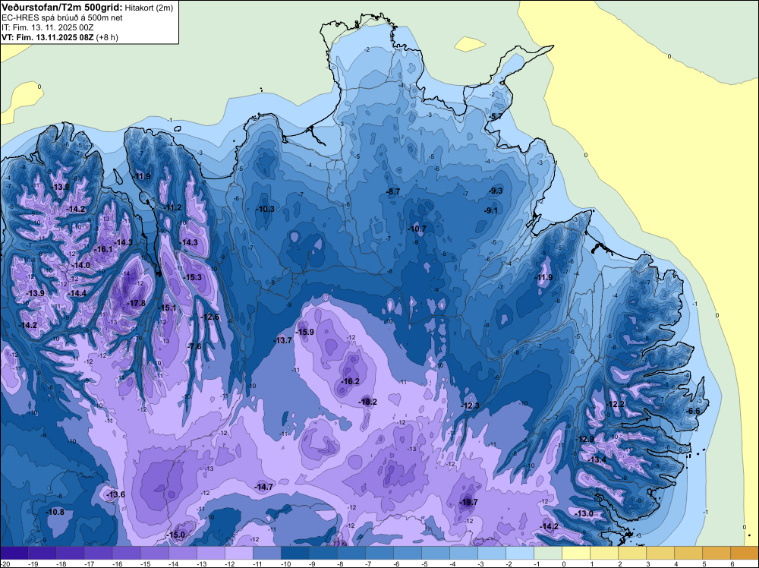759x568 pixels.
Task: Click the -17.8 temperature label
Action: pyautogui.click(x=136, y=303)
